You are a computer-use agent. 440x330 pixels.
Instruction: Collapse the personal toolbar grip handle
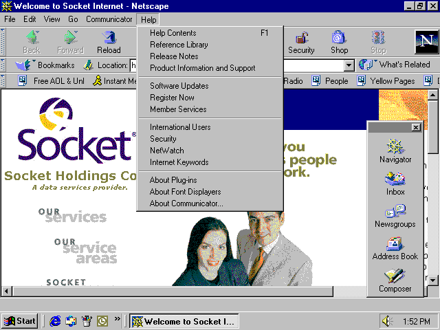click(x=3, y=81)
